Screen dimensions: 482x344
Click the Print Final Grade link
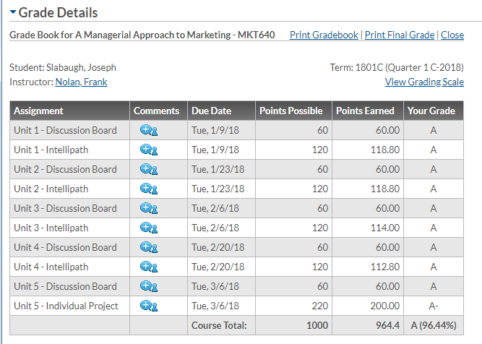[400, 35]
